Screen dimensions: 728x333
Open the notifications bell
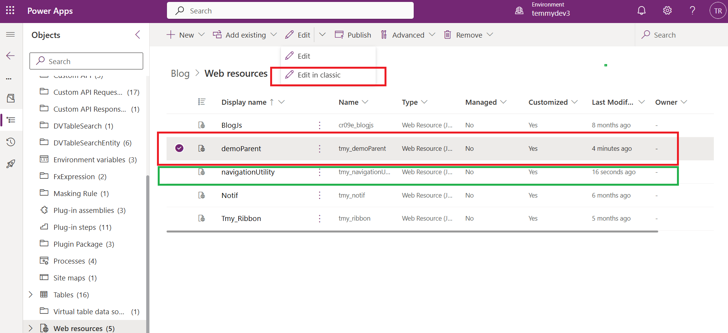tap(641, 11)
